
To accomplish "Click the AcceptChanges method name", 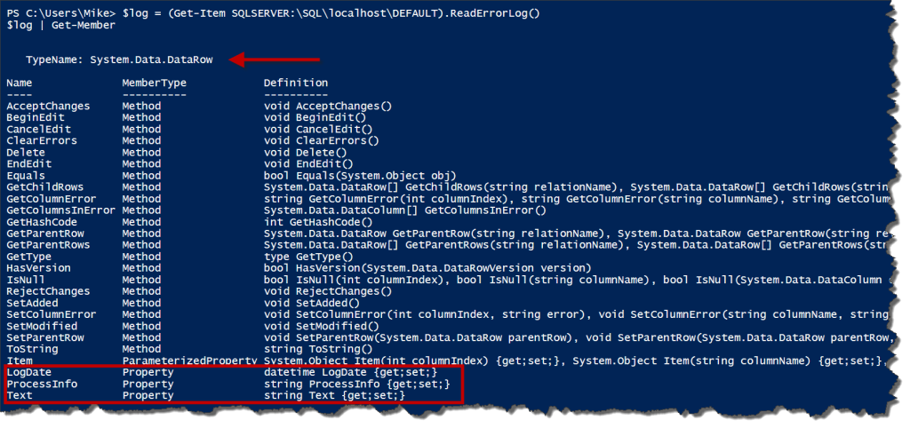I will pyautogui.click(x=48, y=107).
